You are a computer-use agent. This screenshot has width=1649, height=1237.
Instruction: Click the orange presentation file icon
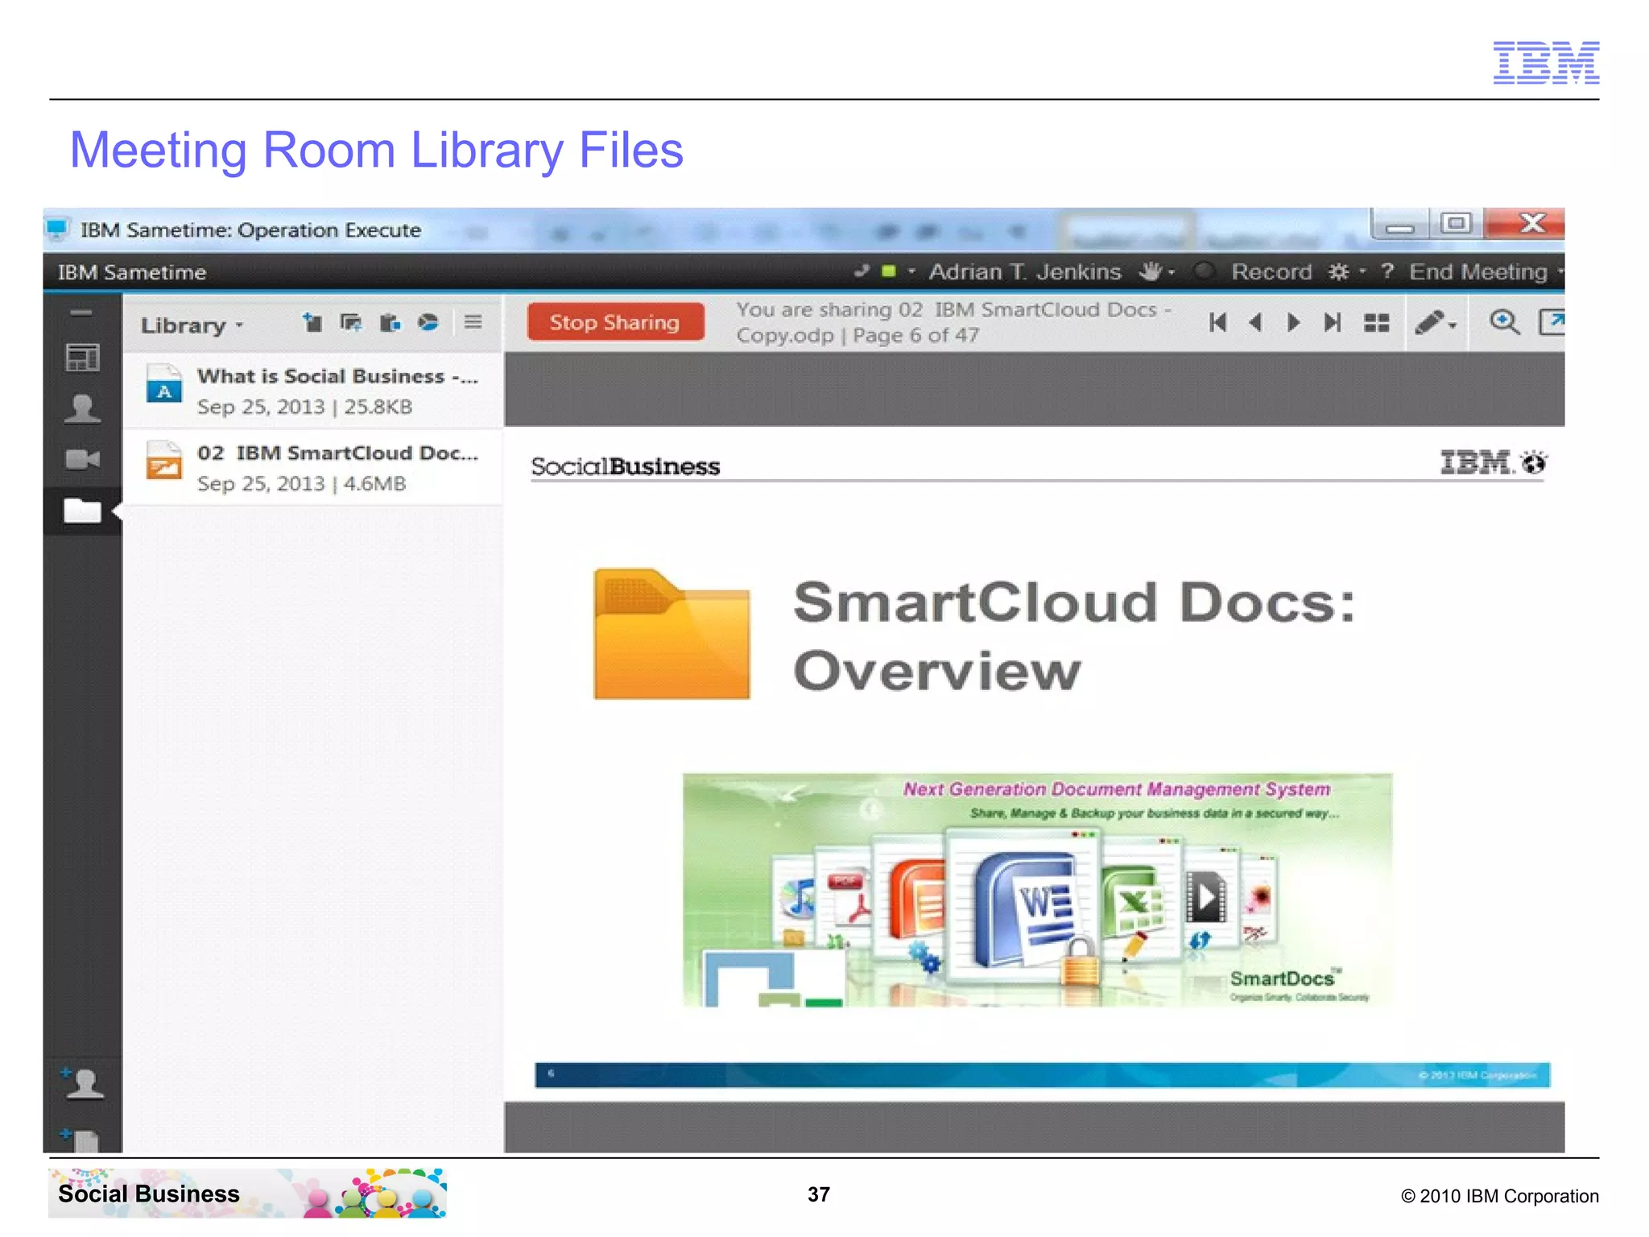[164, 461]
